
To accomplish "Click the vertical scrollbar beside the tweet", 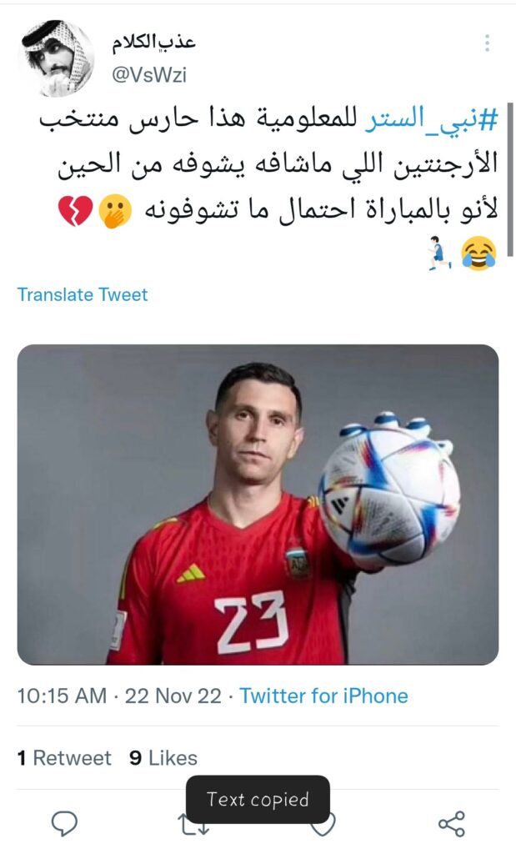I will coord(510,180).
